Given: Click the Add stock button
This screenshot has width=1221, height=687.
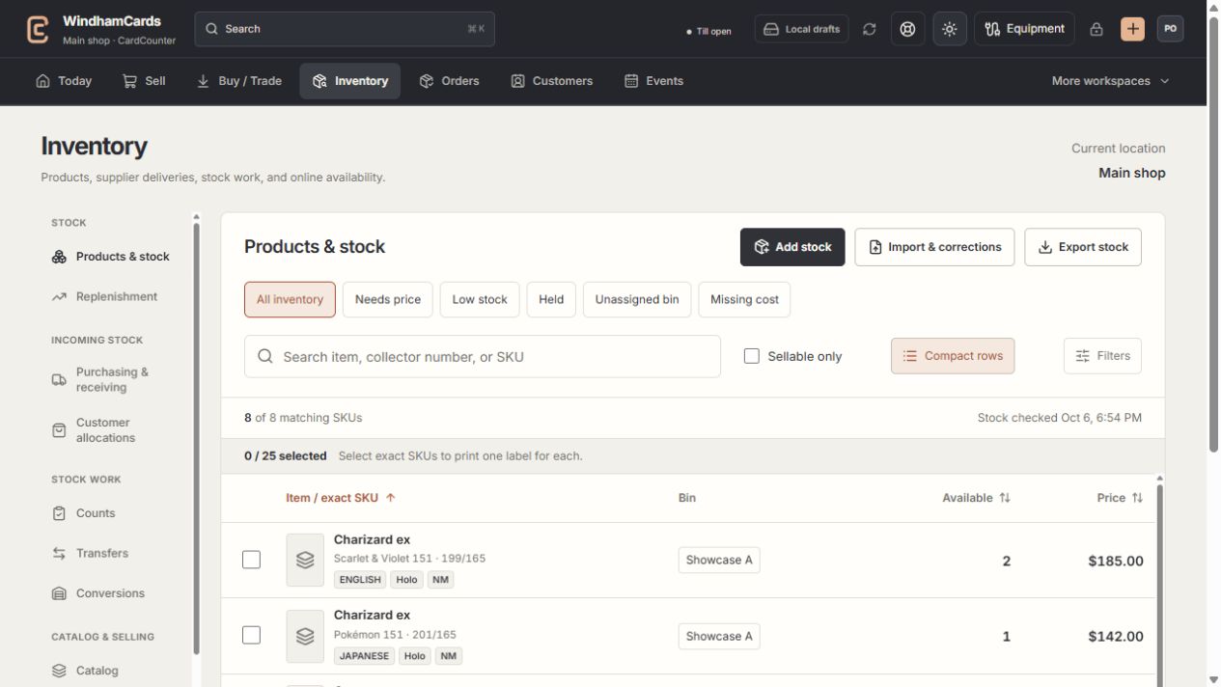Looking at the screenshot, I should click(792, 247).
